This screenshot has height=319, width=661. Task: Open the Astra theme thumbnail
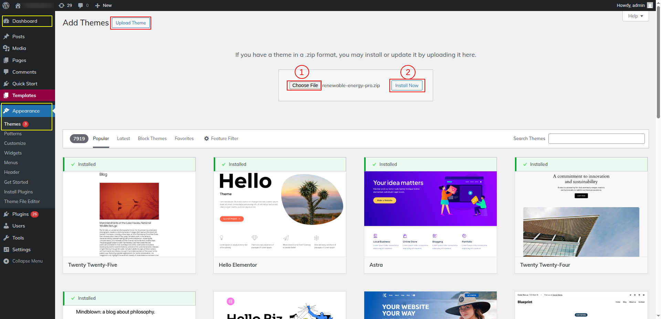pyautogui.click(x=430, y=214)
